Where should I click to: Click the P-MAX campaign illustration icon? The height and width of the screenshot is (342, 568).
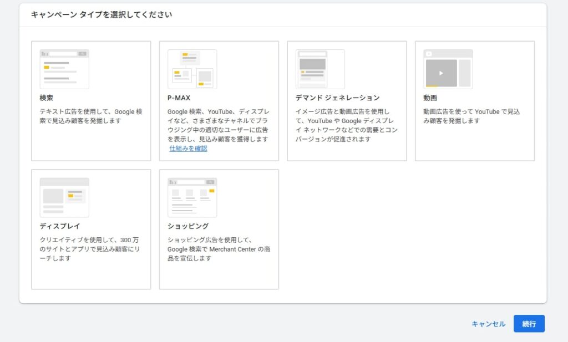coord(192,69)
